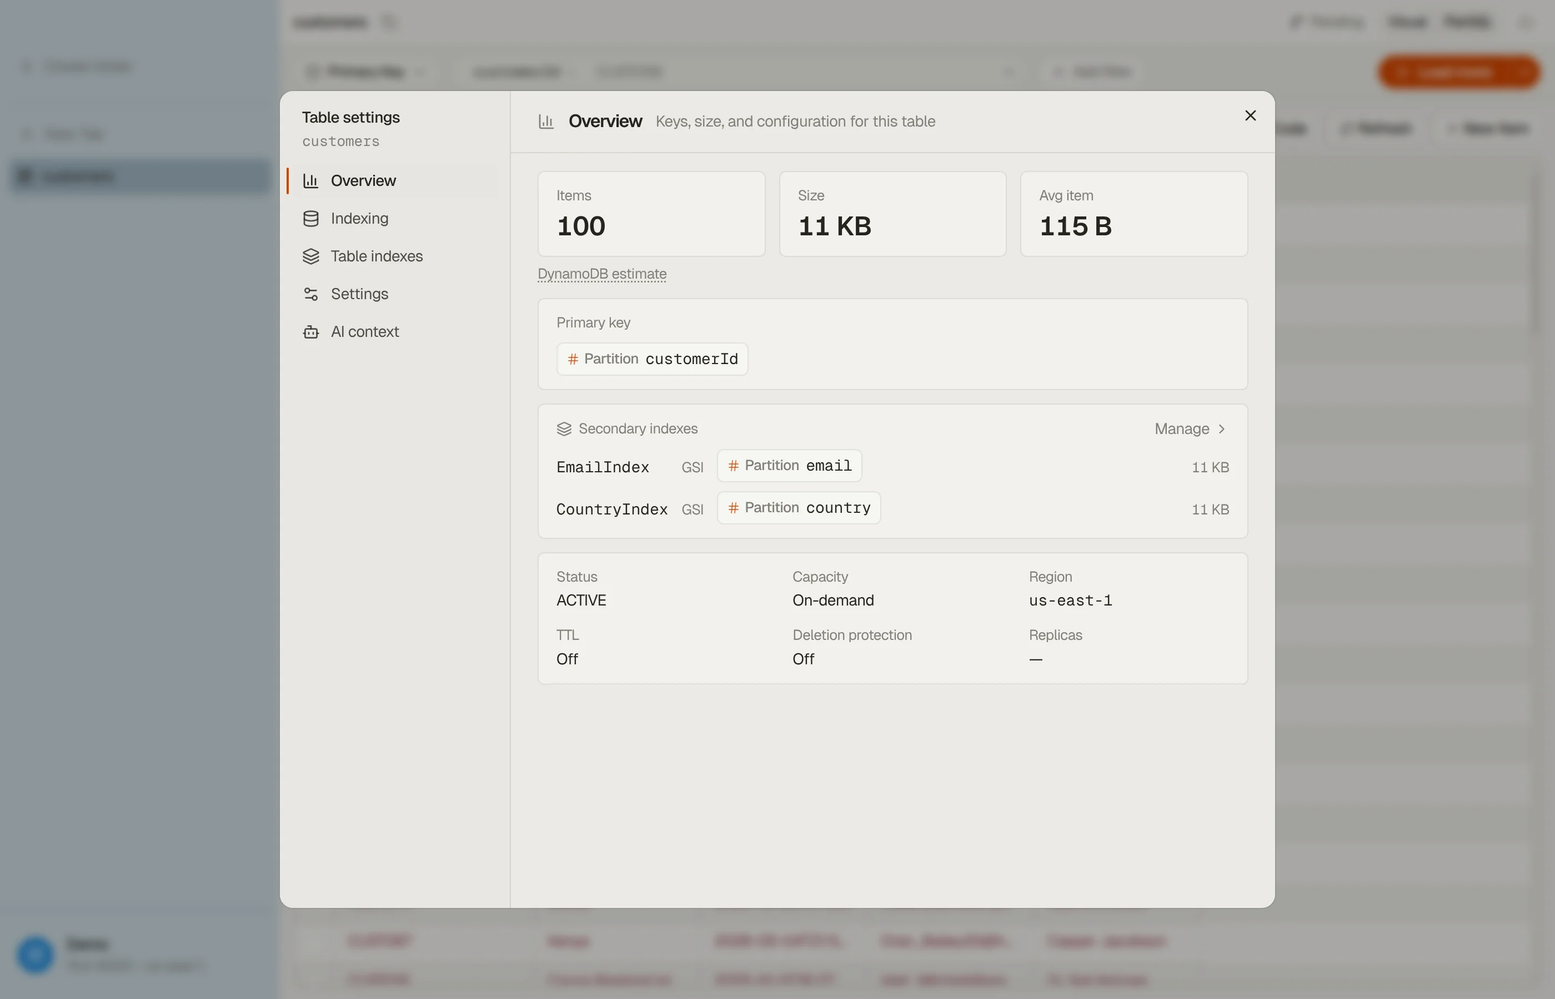The image size is (1555, 999).
Task: Click the 11 KB size of EmailIndex
Action: click(x=1210, y=467)
